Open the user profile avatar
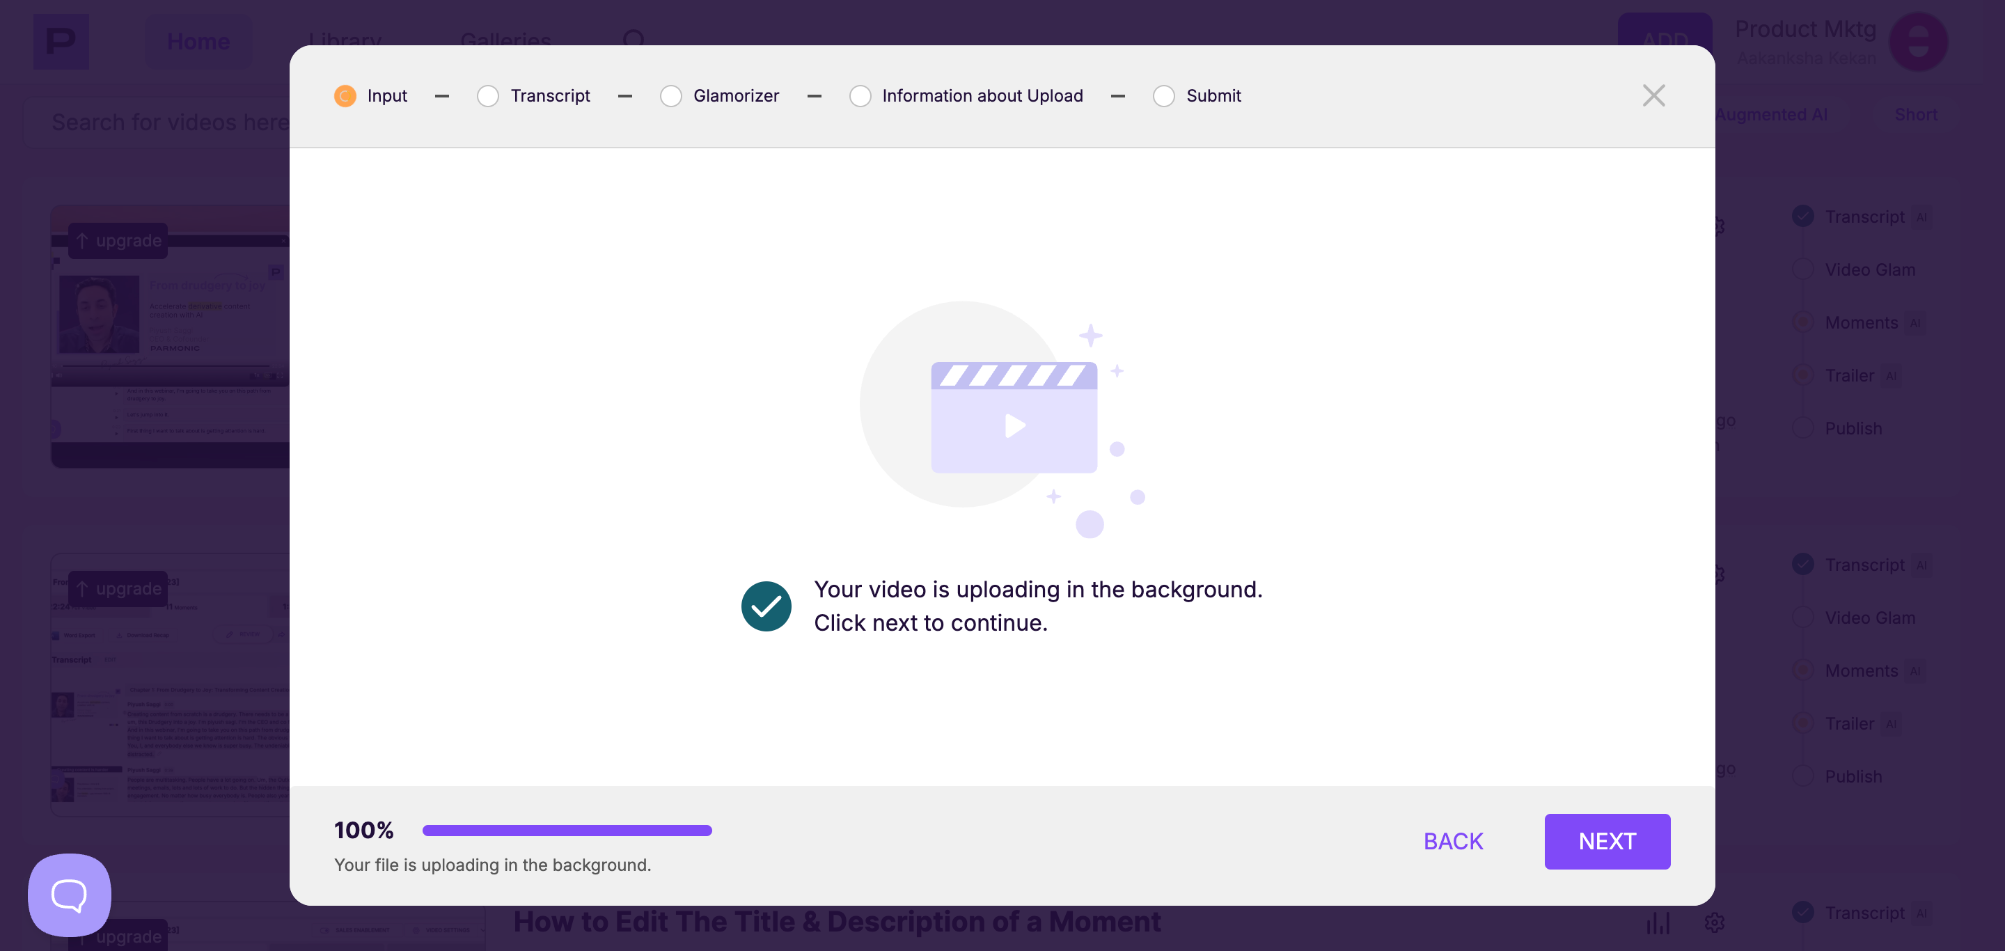This screenshot has width=2005, height=951. click(1918, 41)
